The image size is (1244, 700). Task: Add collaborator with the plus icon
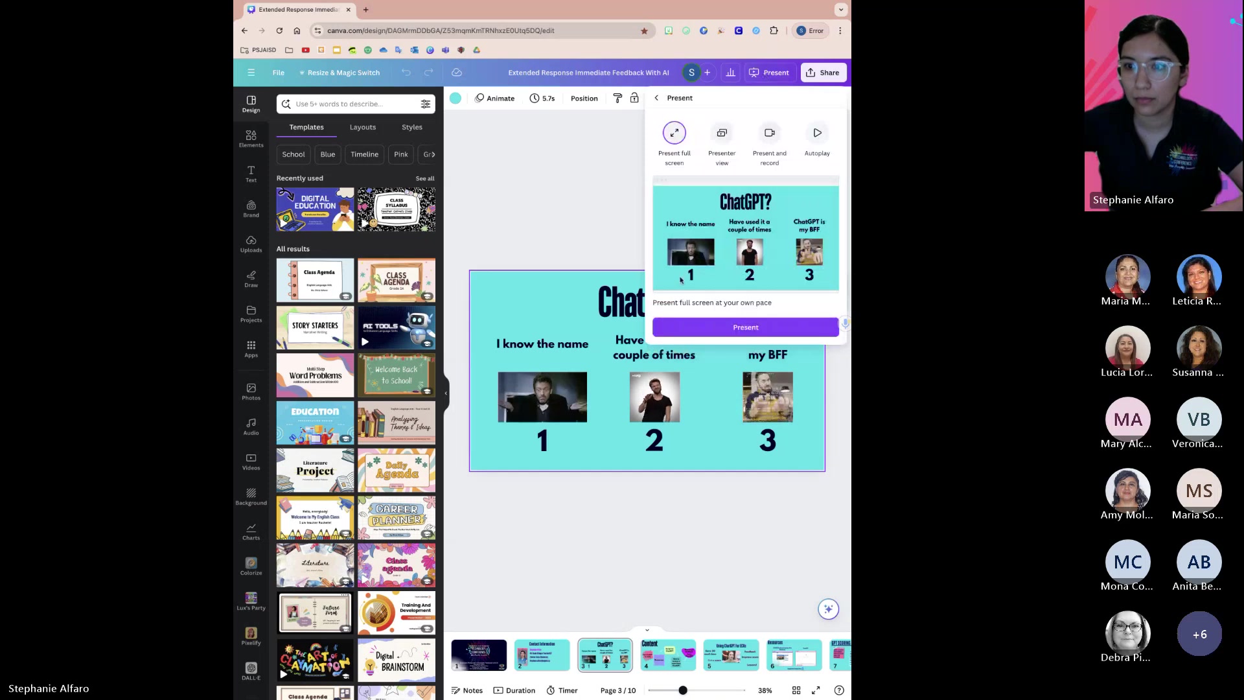708,73
